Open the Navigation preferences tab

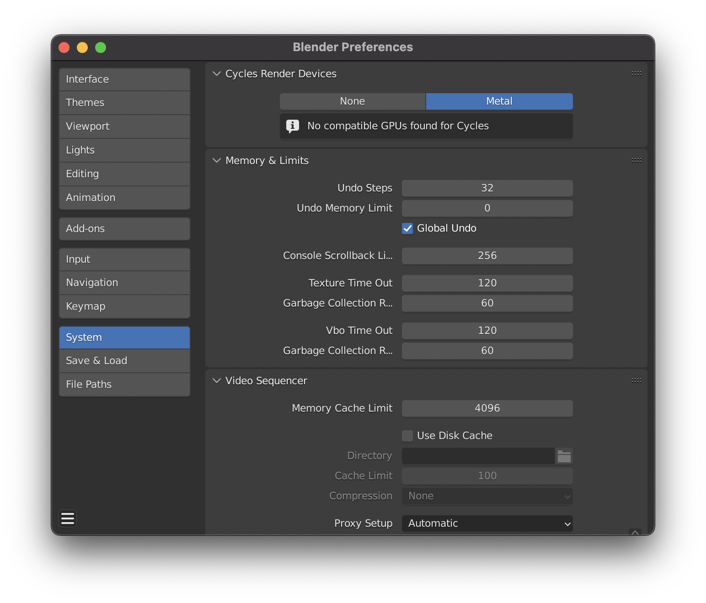124,283
